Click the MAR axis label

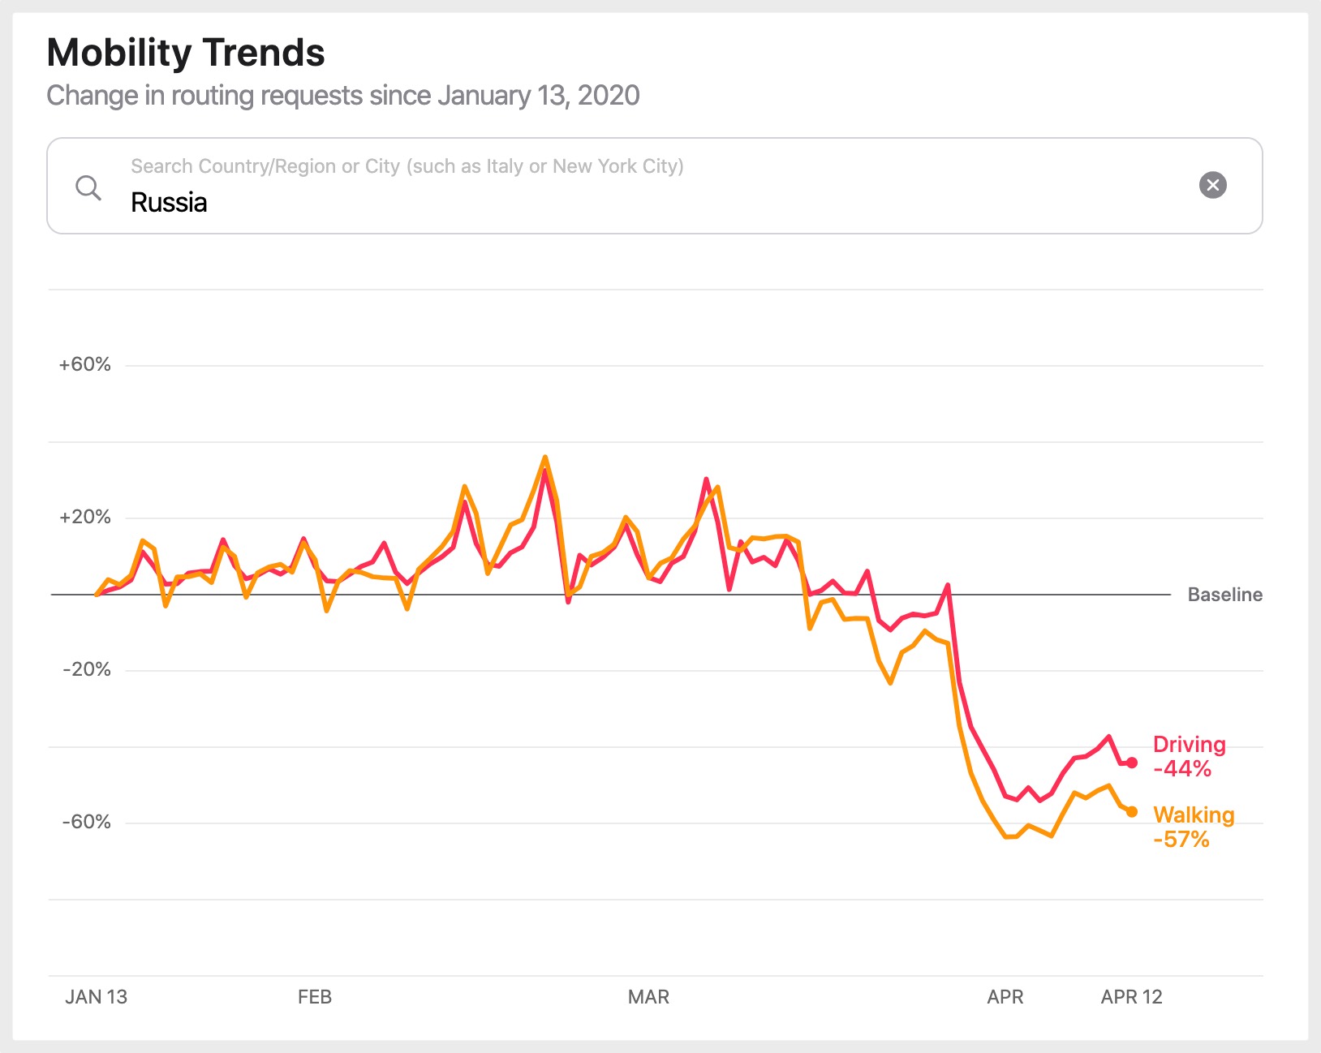[648, 997]
